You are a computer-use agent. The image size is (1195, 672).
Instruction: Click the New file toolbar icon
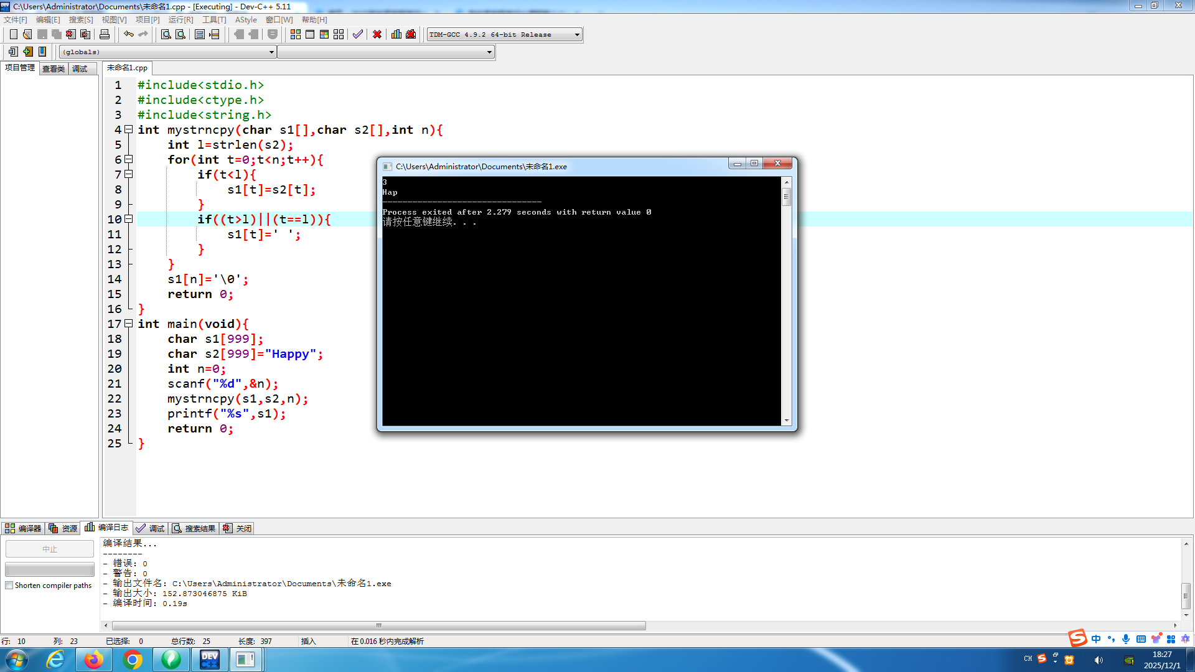click(x=13, y=34)
